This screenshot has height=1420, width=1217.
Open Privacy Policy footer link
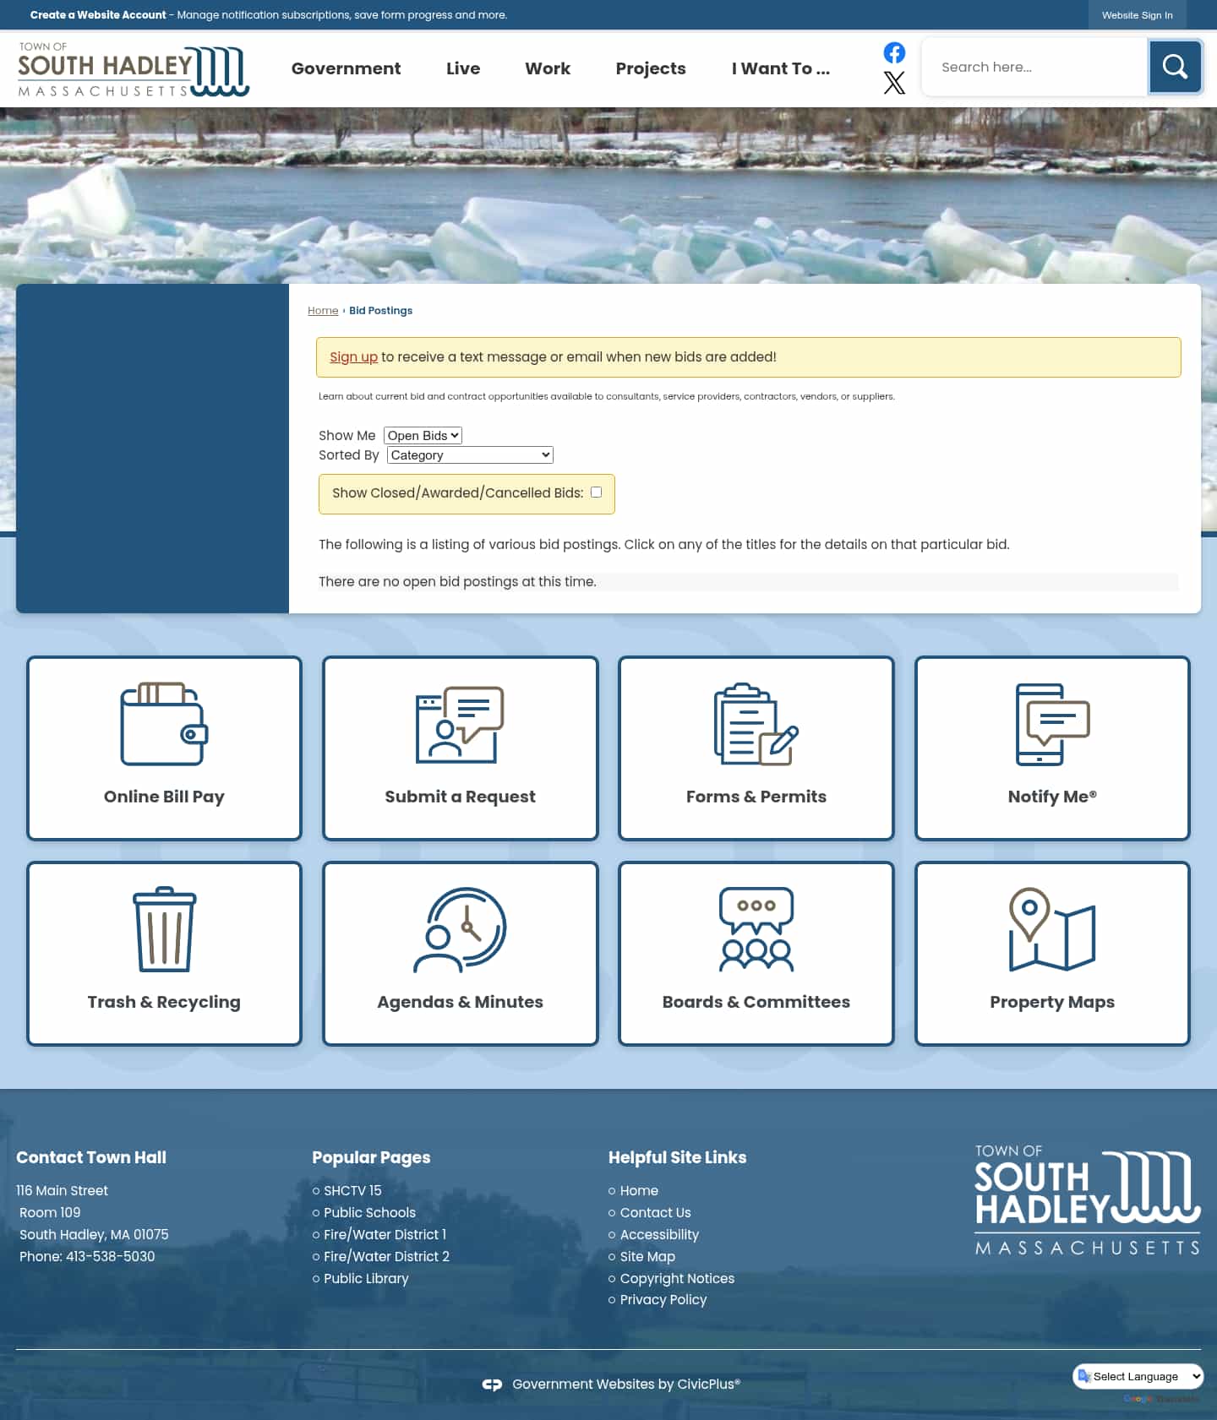pyautogui.click(x=663, y=1299)
